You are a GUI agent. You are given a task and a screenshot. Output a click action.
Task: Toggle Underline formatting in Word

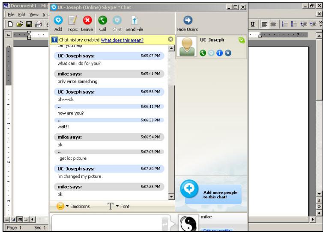point(253,24)
